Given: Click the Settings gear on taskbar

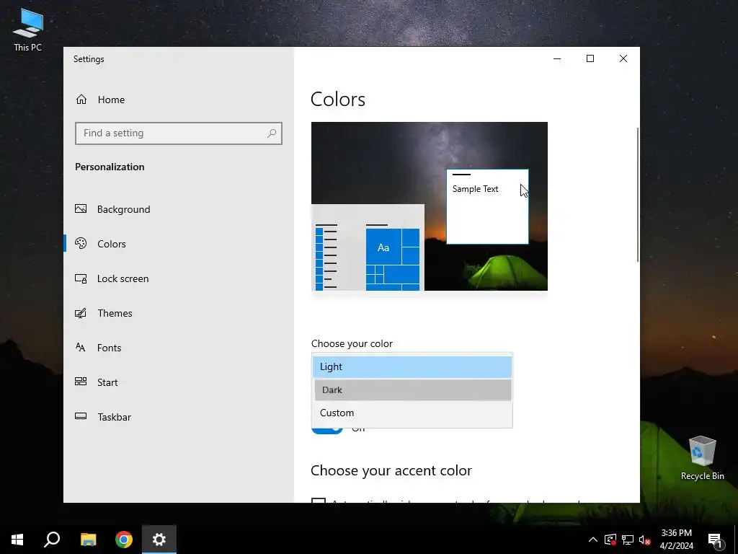Looking at the screenshot, I should [159, 540].
